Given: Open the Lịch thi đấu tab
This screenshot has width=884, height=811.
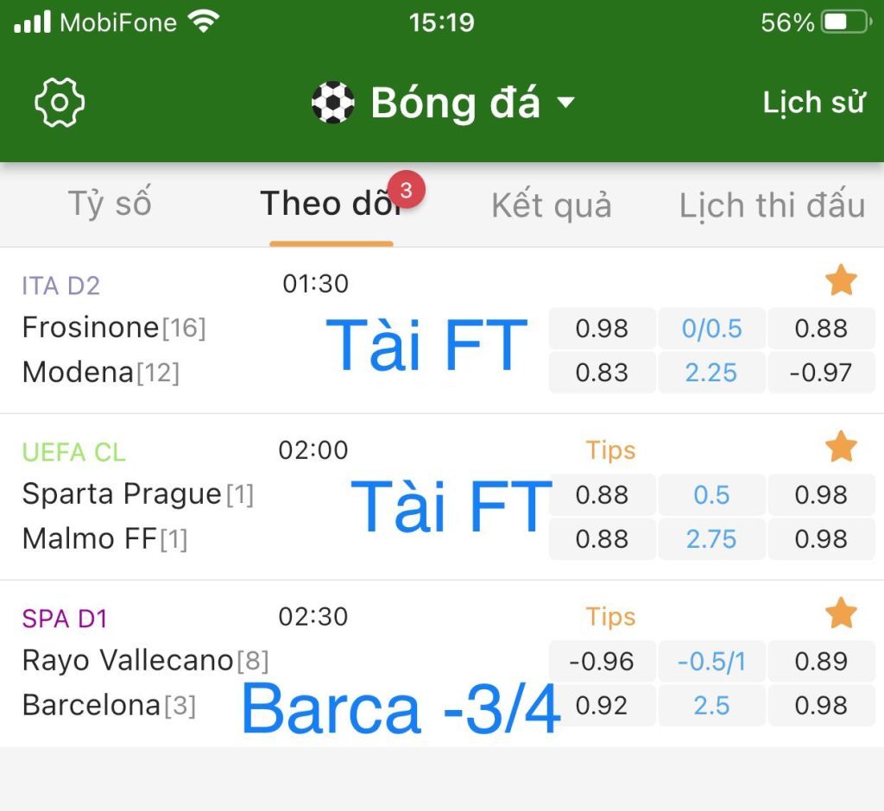Looking at the screenshot, I should pyautogui.click(x=772, y=204).
